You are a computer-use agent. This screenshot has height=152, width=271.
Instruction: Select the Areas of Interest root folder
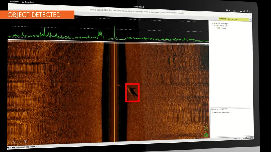221,23
